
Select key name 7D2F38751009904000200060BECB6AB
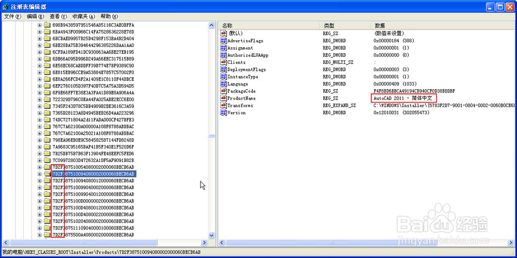point(93,187)
